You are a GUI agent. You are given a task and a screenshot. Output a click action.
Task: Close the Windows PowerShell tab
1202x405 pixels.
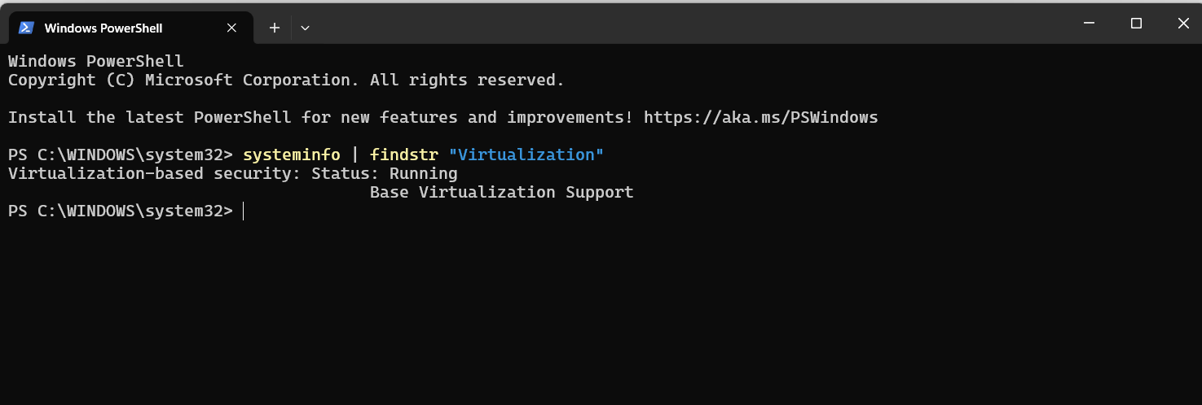click(231, 28)
